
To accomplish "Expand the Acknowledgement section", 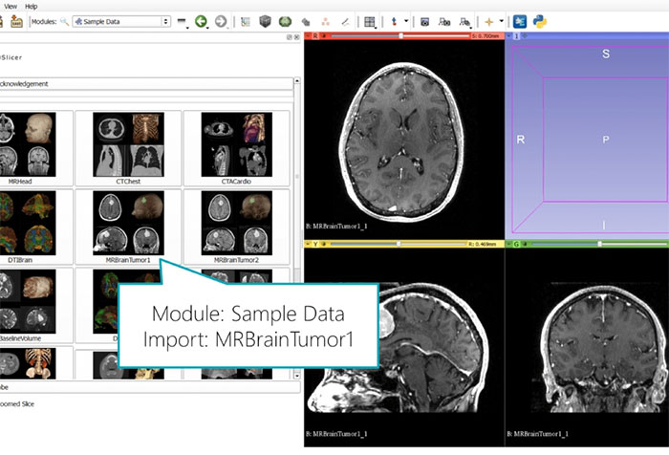I will [143, 84].
